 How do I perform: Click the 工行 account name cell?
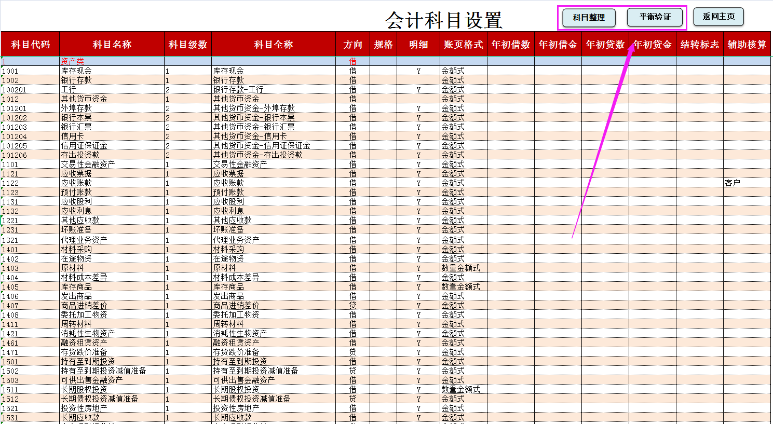[x=112, y=90]
